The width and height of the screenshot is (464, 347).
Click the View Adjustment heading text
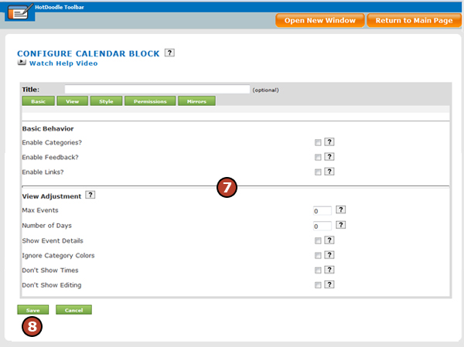click(x=52, y=196)
